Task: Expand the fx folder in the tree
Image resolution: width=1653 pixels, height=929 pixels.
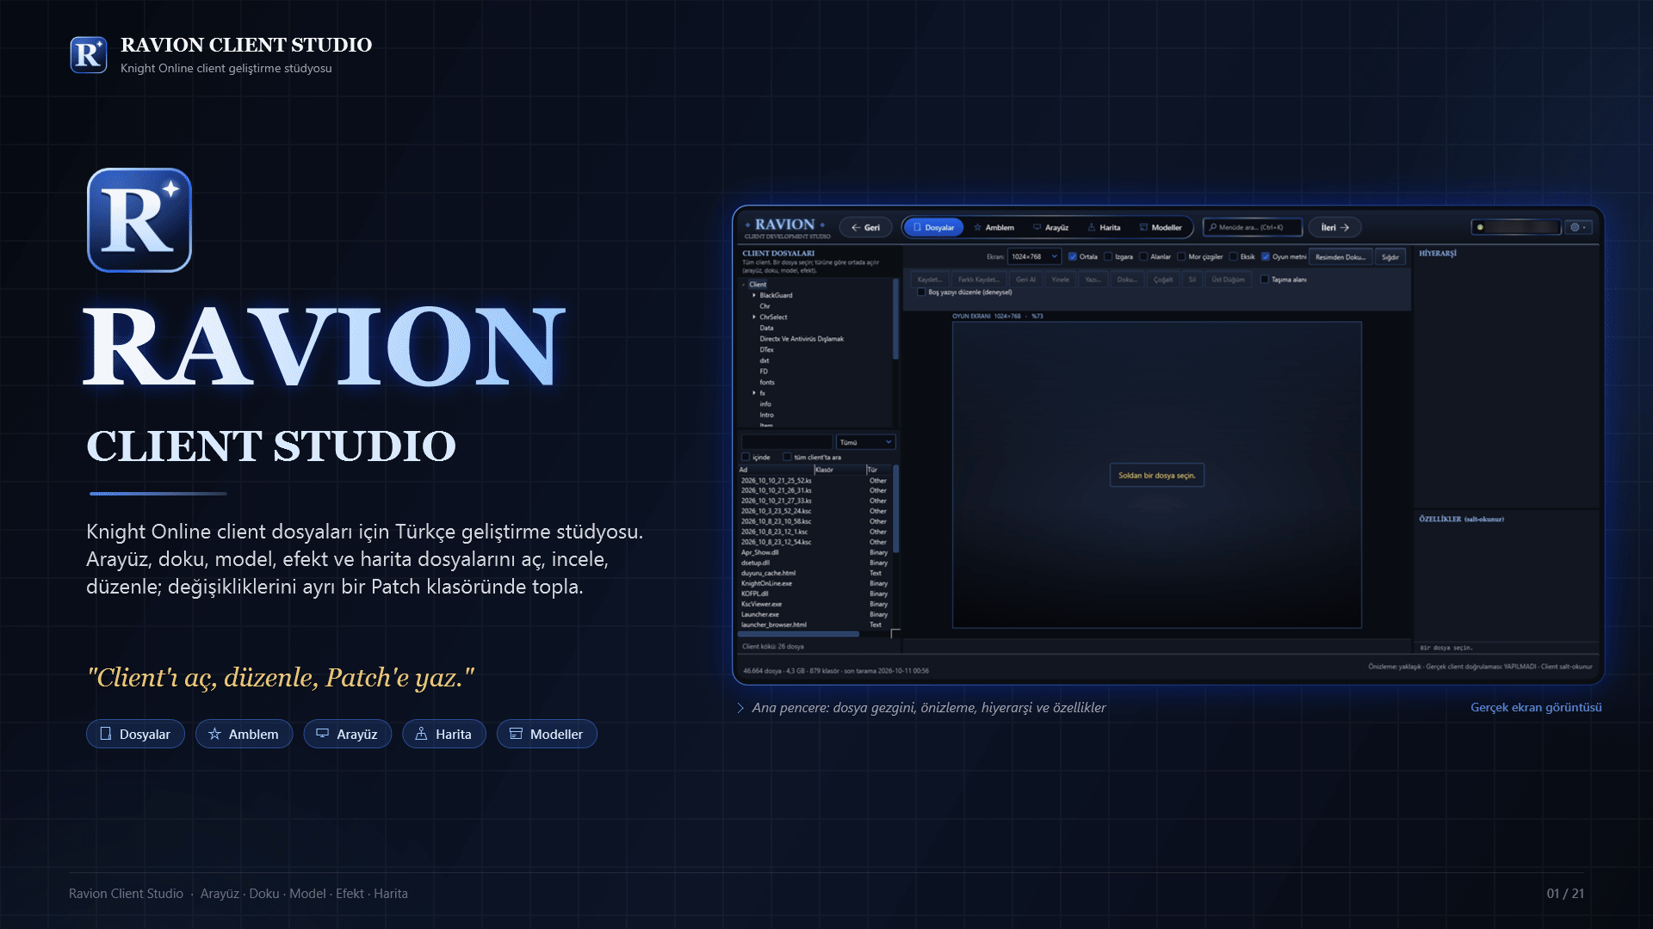Action: click(x=754, y=393)
